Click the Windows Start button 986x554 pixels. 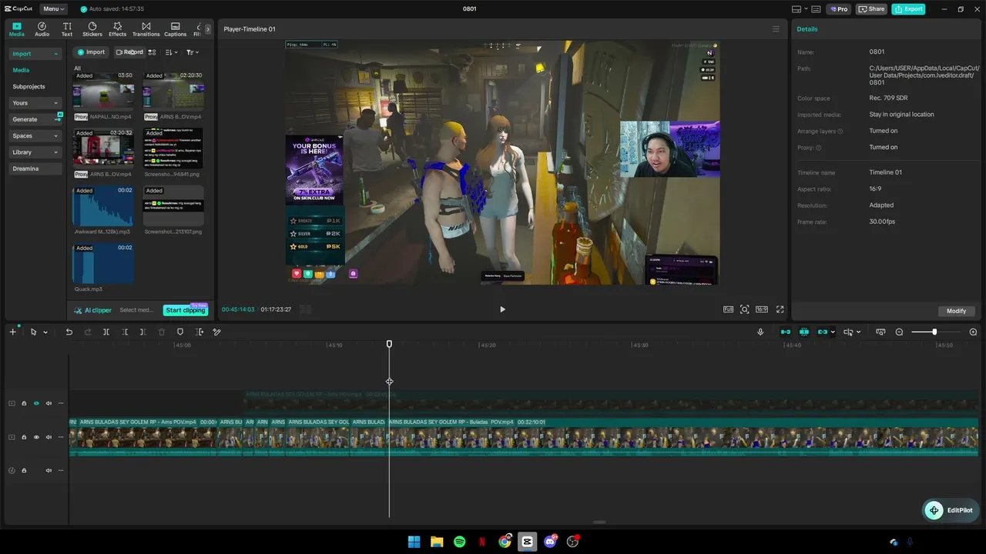click(414, 542)
